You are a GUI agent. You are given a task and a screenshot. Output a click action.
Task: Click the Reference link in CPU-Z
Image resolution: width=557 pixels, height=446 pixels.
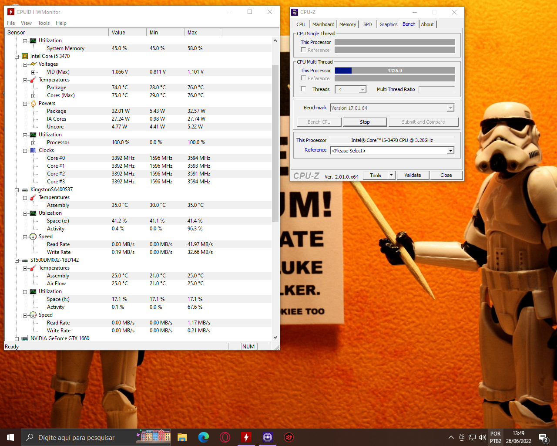(x=315, y=150)
